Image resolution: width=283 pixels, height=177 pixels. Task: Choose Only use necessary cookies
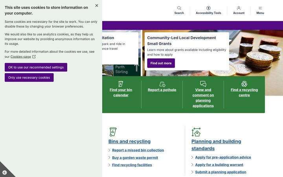tap(29, 77)
